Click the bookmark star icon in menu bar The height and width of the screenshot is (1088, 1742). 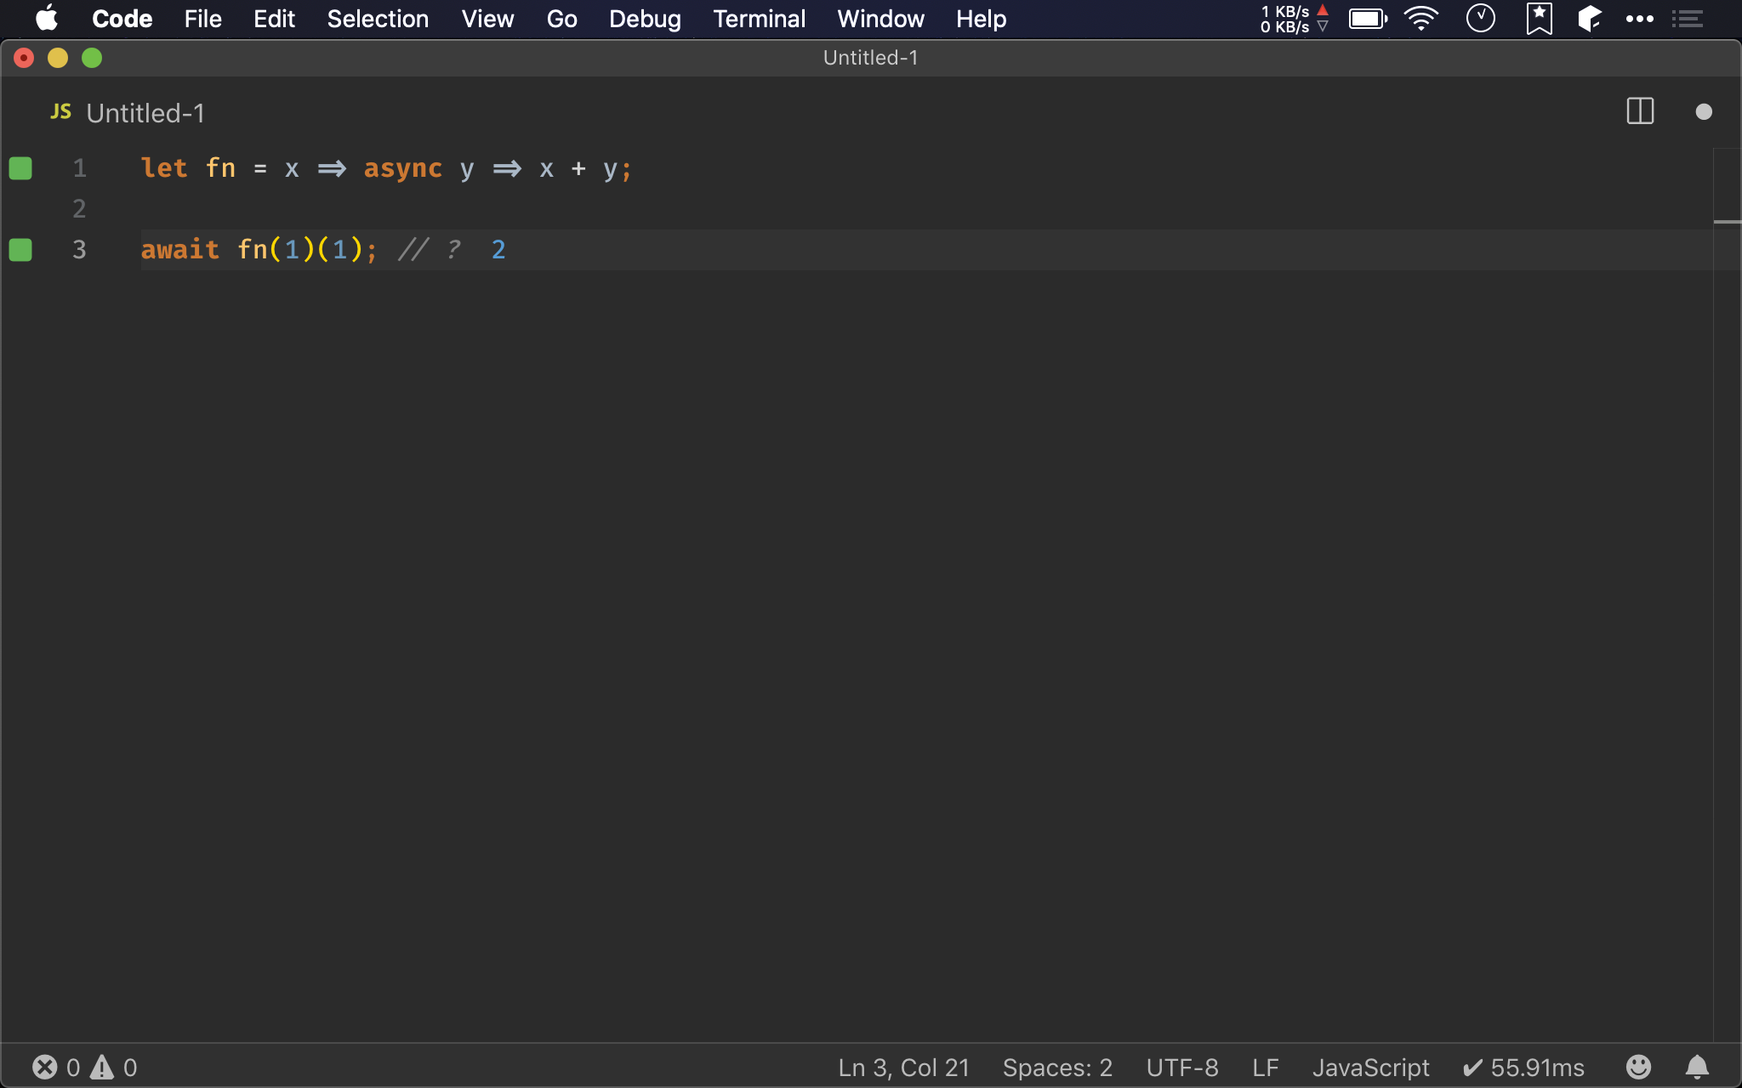[1540, 19]
